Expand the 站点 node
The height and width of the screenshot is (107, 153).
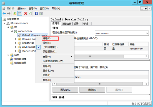(8, 55)
